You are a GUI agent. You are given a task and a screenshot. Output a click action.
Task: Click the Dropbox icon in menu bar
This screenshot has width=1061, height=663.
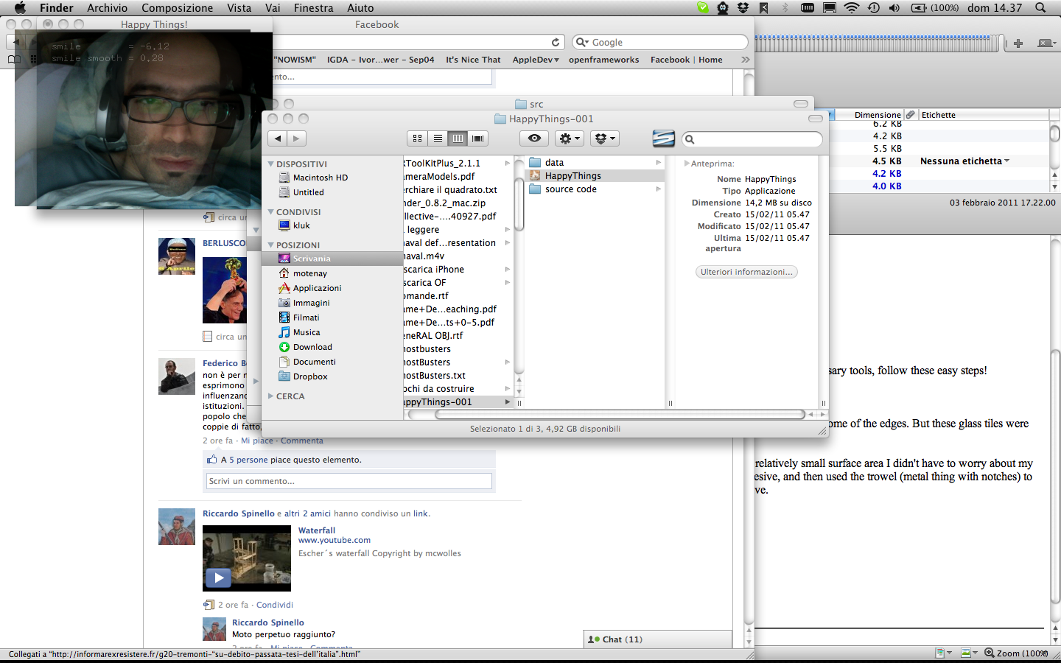click(x=743, y=8)
